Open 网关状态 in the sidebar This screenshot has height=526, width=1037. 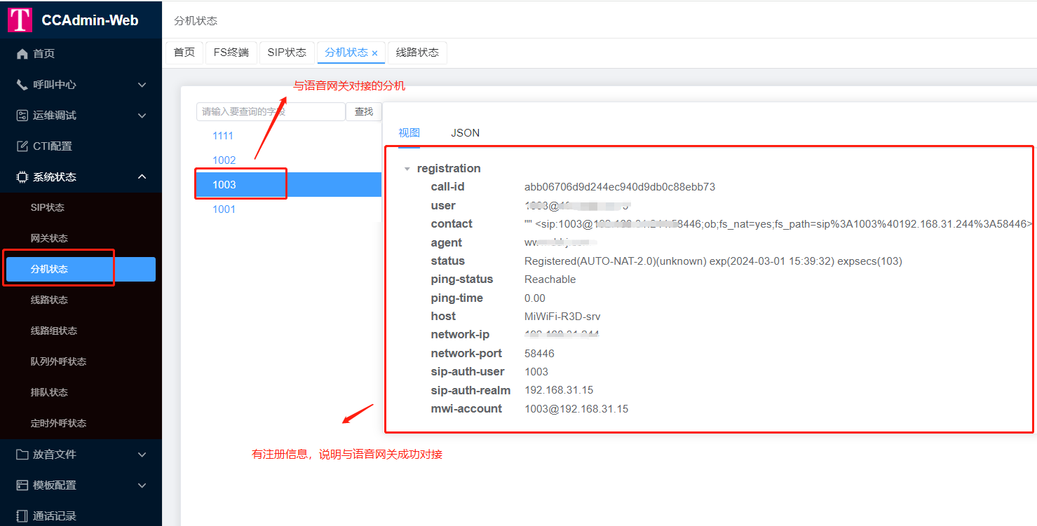coord(49,238)
